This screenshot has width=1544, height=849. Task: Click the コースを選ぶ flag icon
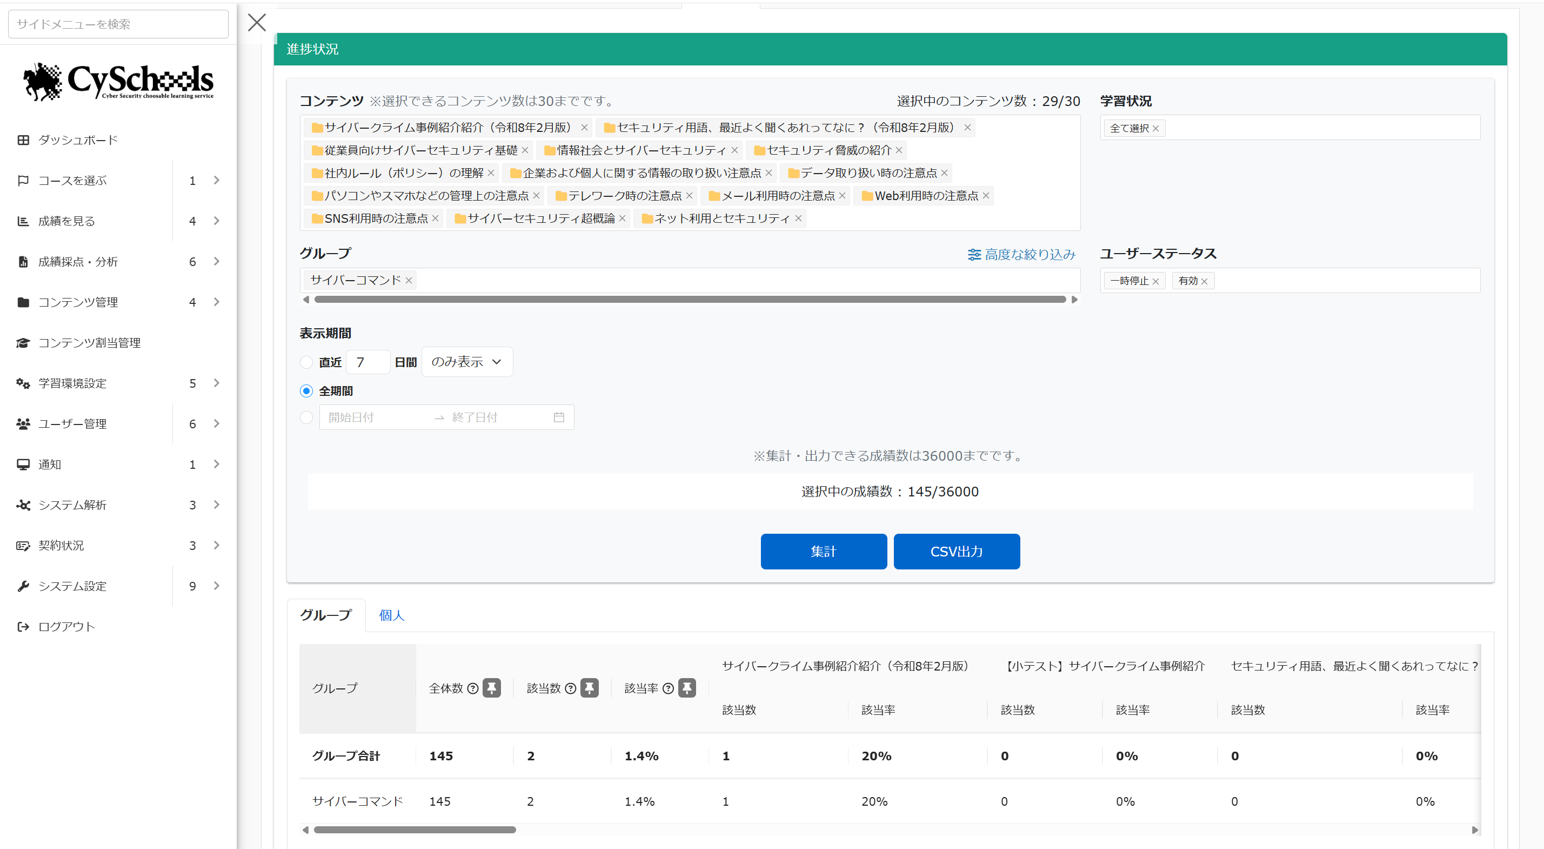coord(23,181)
